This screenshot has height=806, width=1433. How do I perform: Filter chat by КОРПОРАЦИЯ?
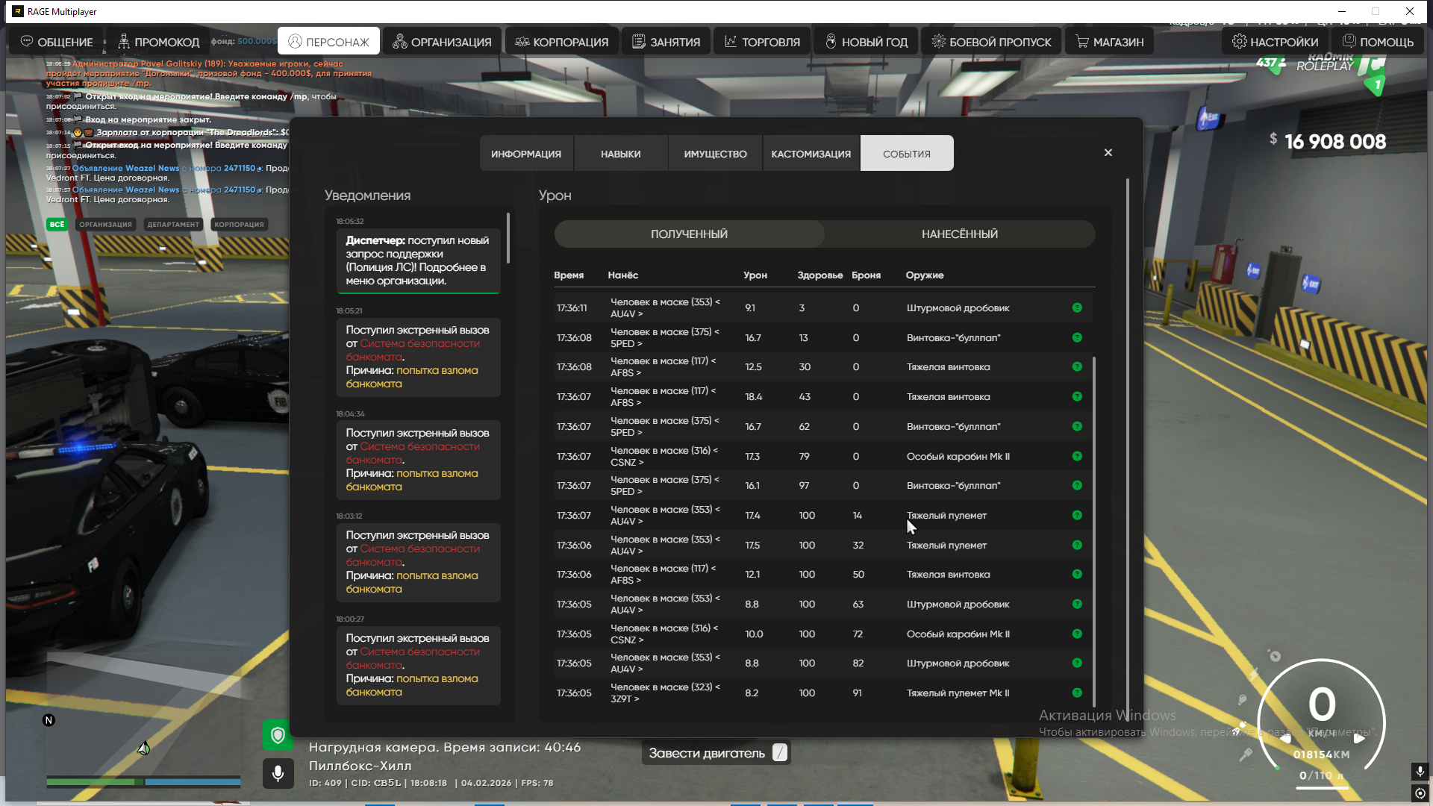pyautogui.click(x=239, y=224)
